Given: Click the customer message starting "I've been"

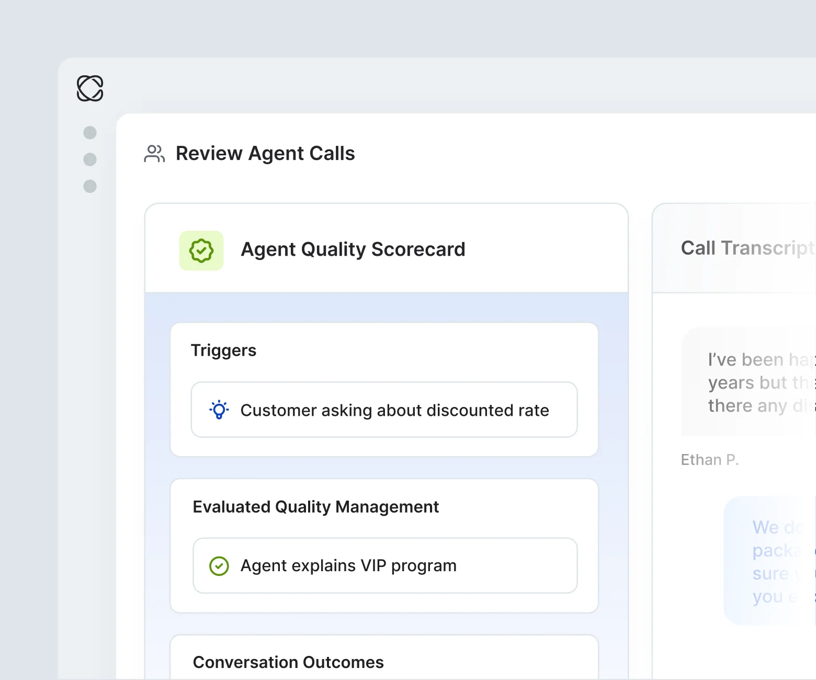Looking at the screenshot, I should point(749,382).
